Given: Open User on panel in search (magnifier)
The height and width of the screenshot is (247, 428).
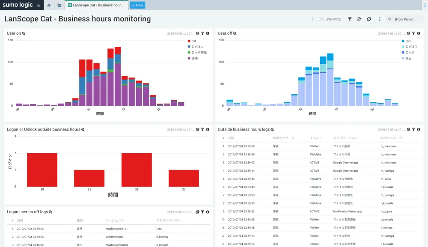Looking at the screenshot, I should [24, 33].
